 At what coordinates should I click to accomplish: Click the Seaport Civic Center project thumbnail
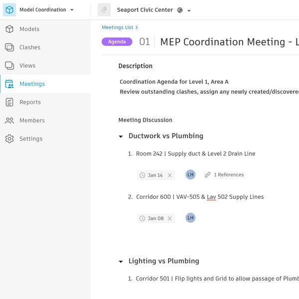click(x=104, y=10)
